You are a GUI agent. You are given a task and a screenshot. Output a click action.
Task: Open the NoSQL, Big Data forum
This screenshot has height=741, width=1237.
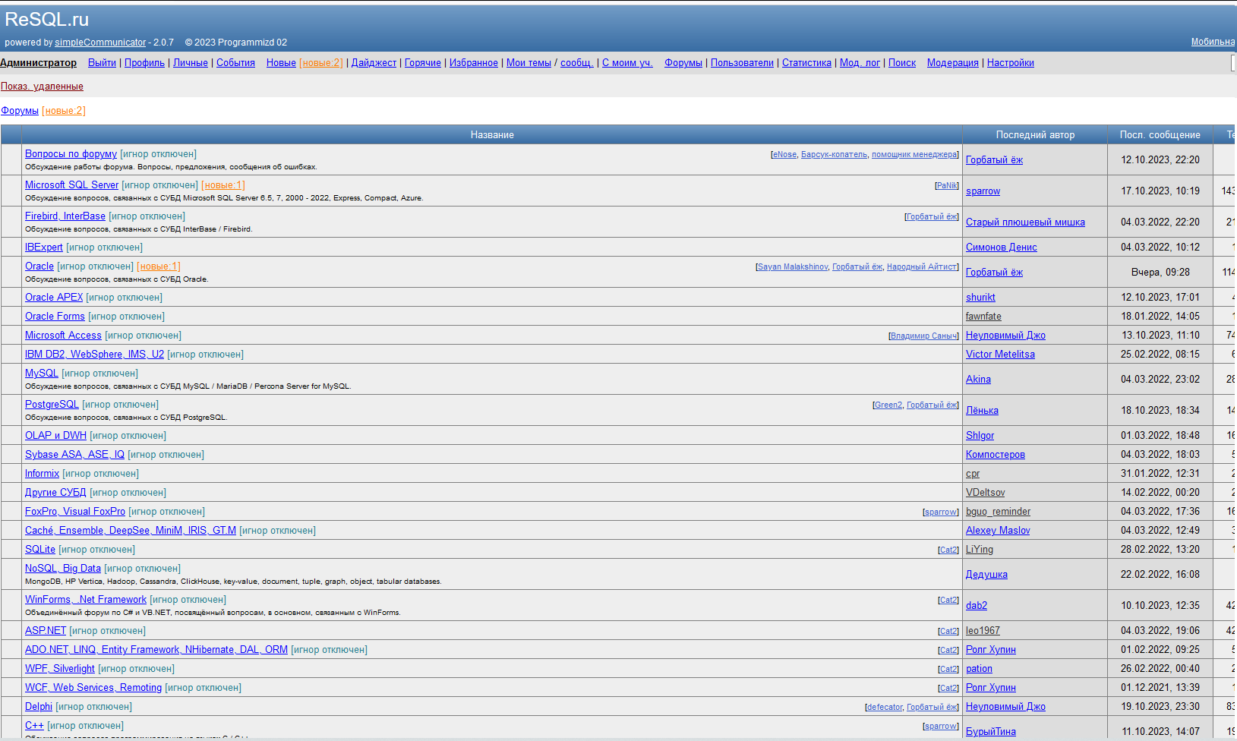pos(63,569)
